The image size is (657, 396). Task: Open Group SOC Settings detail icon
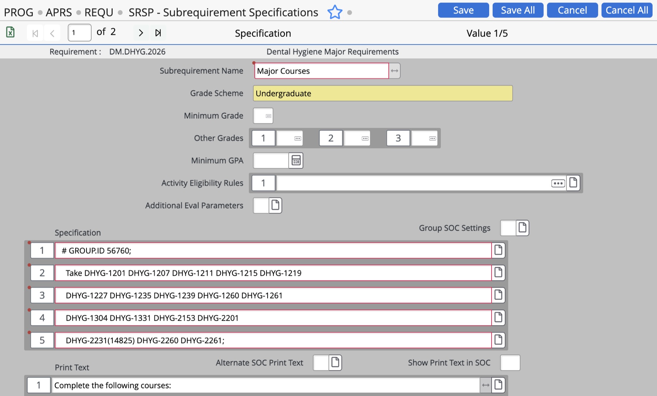pos(522,228)
